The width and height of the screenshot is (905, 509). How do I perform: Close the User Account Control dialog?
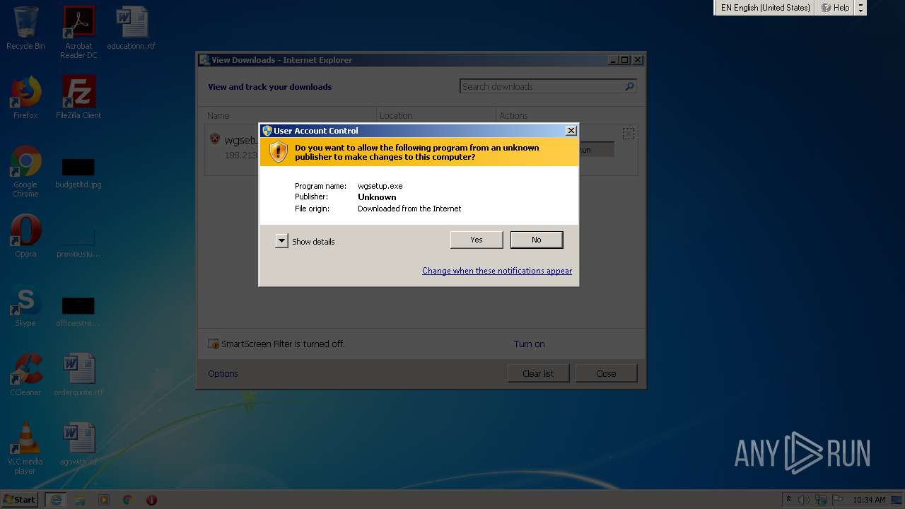pyautogui.click(x=571, y=131)
